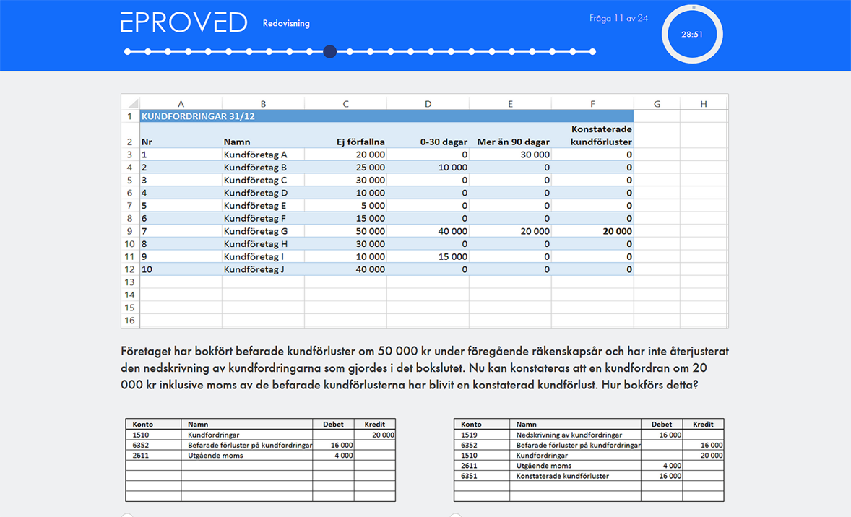The height and width of the screenshot is (517, 851).
Task: Click the circular countdown timer
Action: 692,34
